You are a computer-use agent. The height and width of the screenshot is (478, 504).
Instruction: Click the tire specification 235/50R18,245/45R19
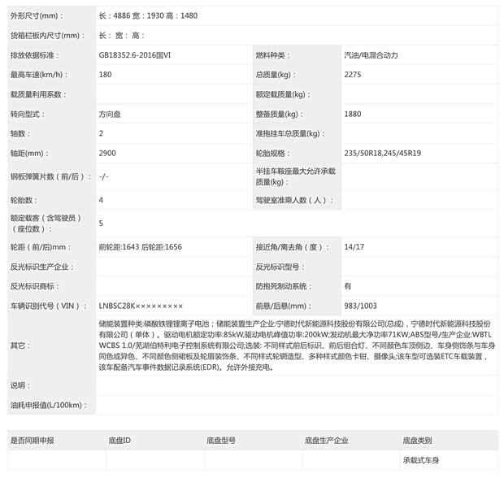click(x=383, y=153)
